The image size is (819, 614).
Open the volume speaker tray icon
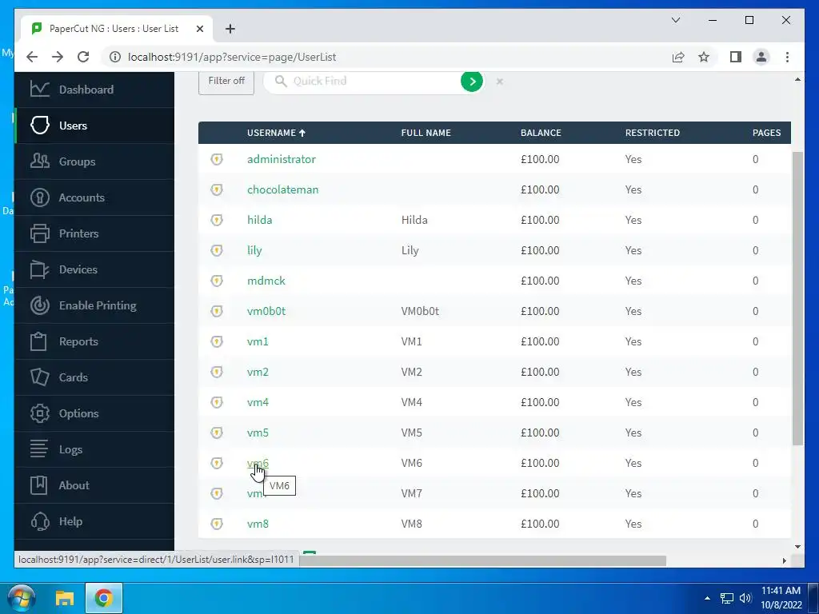[745, 598]
